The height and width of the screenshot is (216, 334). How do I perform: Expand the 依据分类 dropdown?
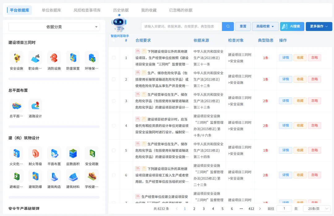pos(54,27)
